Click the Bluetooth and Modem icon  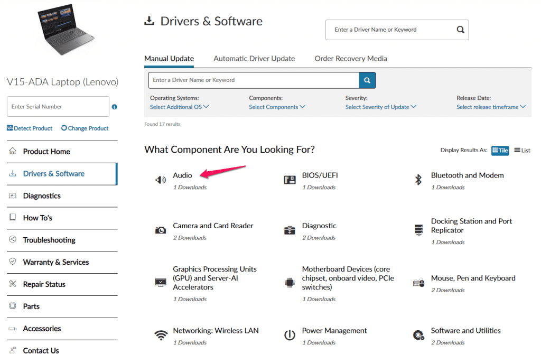click(418, 180)
